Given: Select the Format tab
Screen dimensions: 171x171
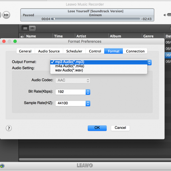Looking at the screenshot, I should tap(113, 51).
